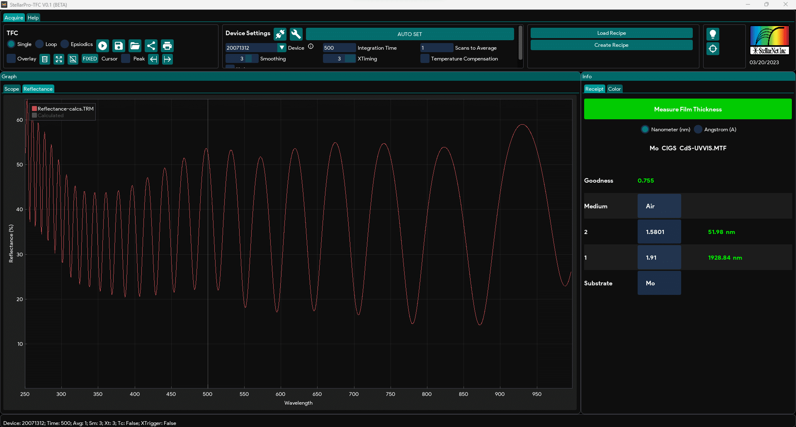Viewport: 796px width, 427px height.
Task: Click the fit-to-screen zoom icon
Action: click(59, 59)
